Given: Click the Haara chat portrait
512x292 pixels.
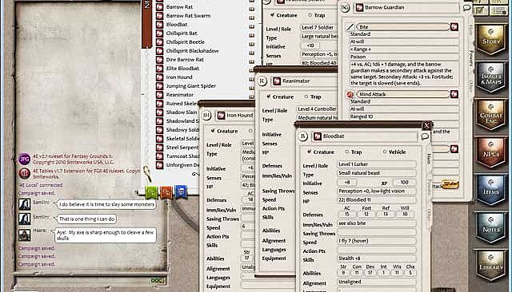Looking at the screenshot, I should click(25, 235).
